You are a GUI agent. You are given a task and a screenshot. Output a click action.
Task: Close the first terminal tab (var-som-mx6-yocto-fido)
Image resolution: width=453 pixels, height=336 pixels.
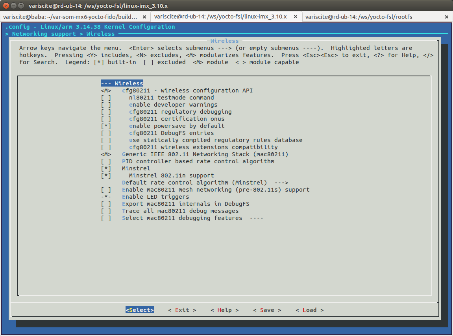point(144,17)
